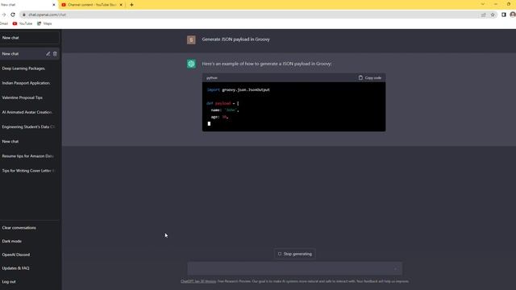Click the clipboard icon beside Copy code
Viewport: 516px width, 290px height.
pyautogui.click(x=360, y=77)
